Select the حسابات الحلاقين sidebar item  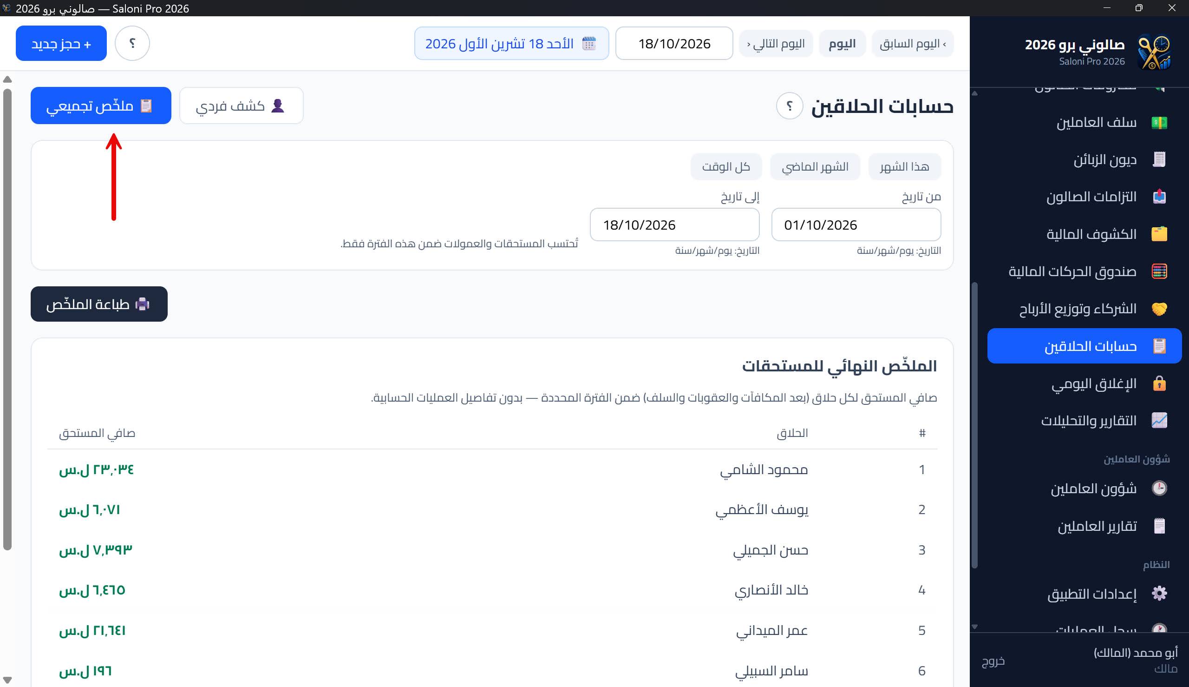pyautogui.click(x=1084, y=346)
